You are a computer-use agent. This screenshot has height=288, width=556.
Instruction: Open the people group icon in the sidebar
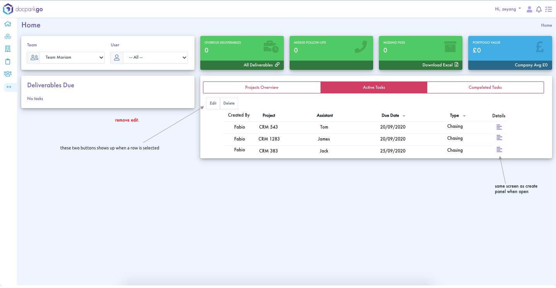8,74
